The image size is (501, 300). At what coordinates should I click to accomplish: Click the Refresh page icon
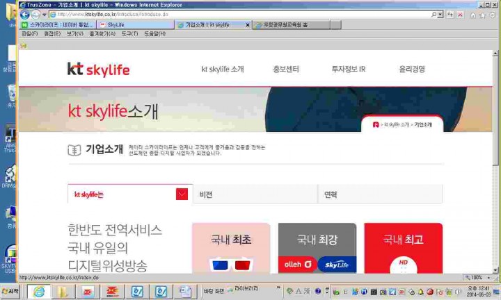[450, 15]
